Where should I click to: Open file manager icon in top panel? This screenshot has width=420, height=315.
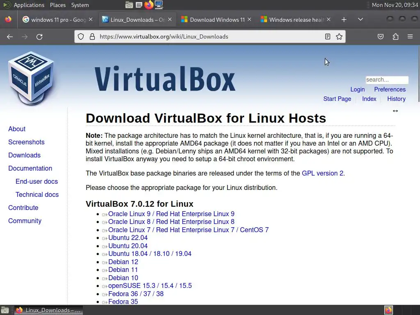click(129, 5)
